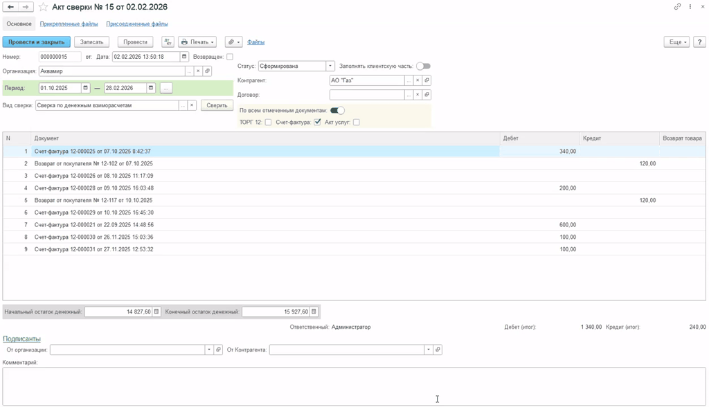The image size is (709, 407).
Task: Uncheck the Счет-фактура checkbox
Action: click(x=317, y=122)
